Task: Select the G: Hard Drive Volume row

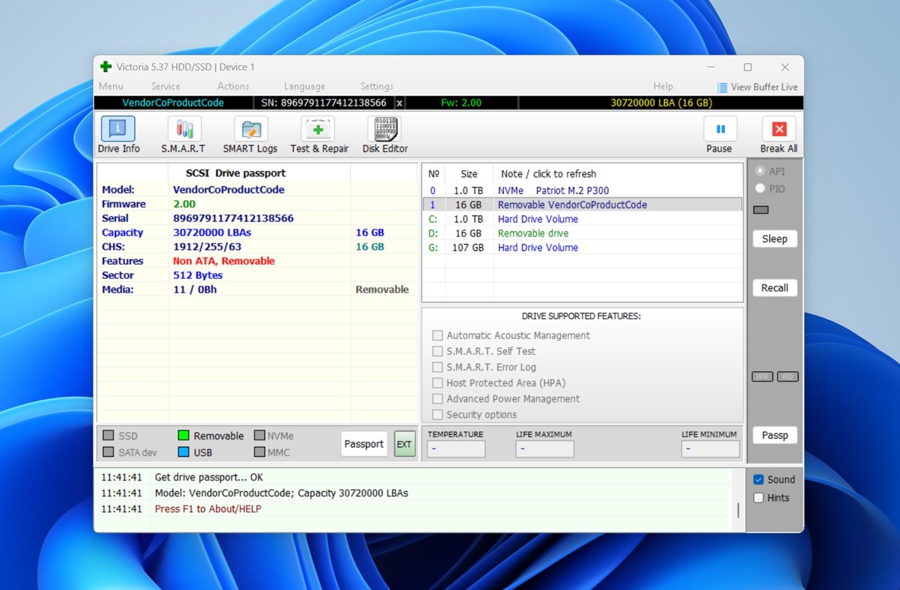Action: [x=537, y=248]
